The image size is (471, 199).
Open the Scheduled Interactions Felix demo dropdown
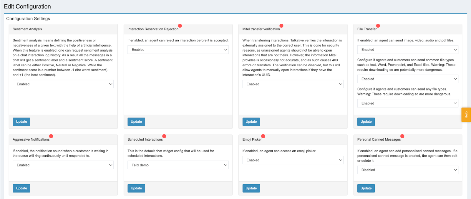178,165
